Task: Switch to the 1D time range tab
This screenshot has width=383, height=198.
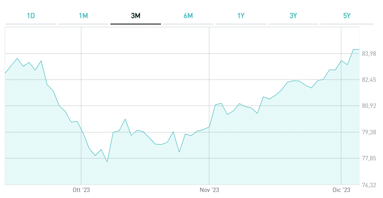Action: (31, 16)
